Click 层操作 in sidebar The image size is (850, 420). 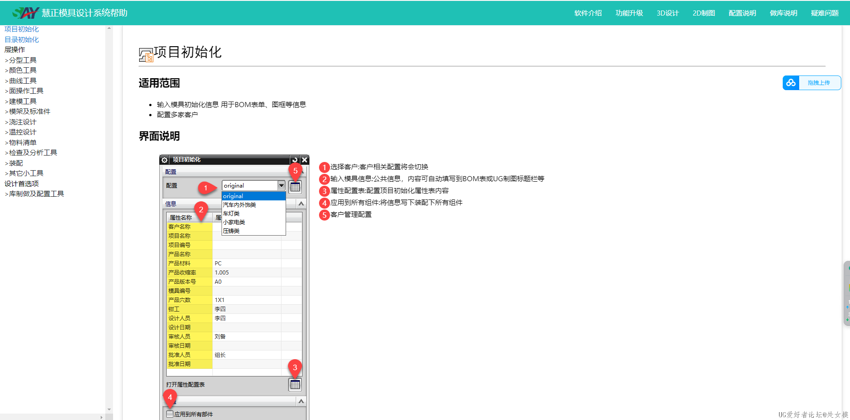click(15, 49)
